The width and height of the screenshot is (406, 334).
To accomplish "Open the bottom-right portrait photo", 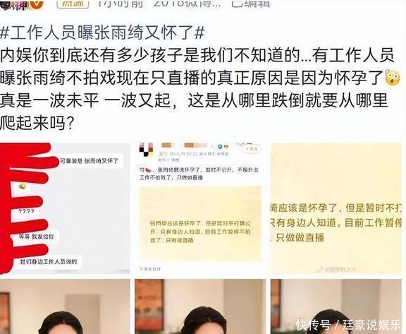I will pos(336,306).
